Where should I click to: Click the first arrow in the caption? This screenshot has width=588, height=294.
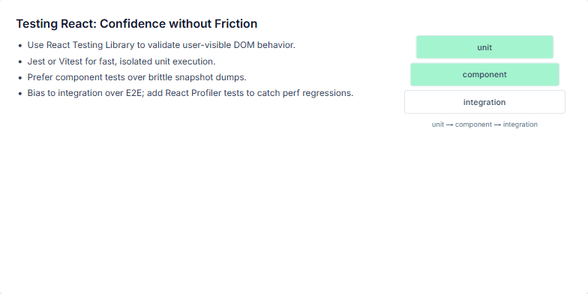(x=450, y=124)
